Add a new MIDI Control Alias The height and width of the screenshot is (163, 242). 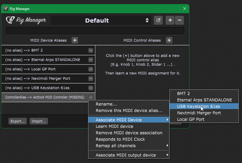(169, 40)
